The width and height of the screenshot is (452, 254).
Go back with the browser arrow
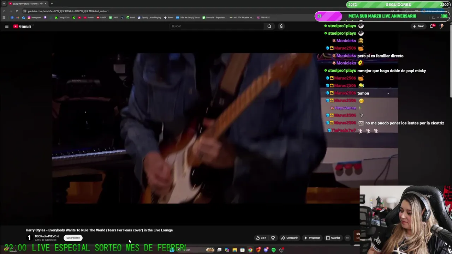[x=4, y=11]
